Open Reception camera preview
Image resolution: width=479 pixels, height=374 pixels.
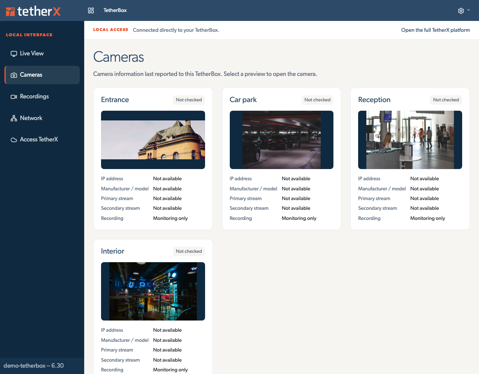[410, 140]
